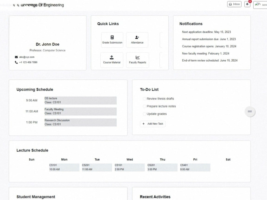267x200 pixels.
Task: Click notification about next application deadline
Action: (206, 32)
